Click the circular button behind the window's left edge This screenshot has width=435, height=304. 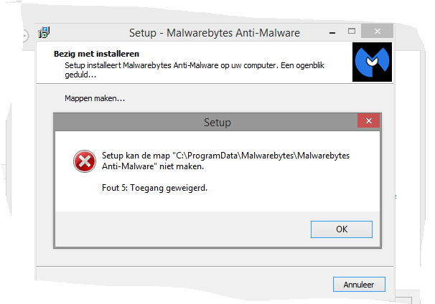25,36
